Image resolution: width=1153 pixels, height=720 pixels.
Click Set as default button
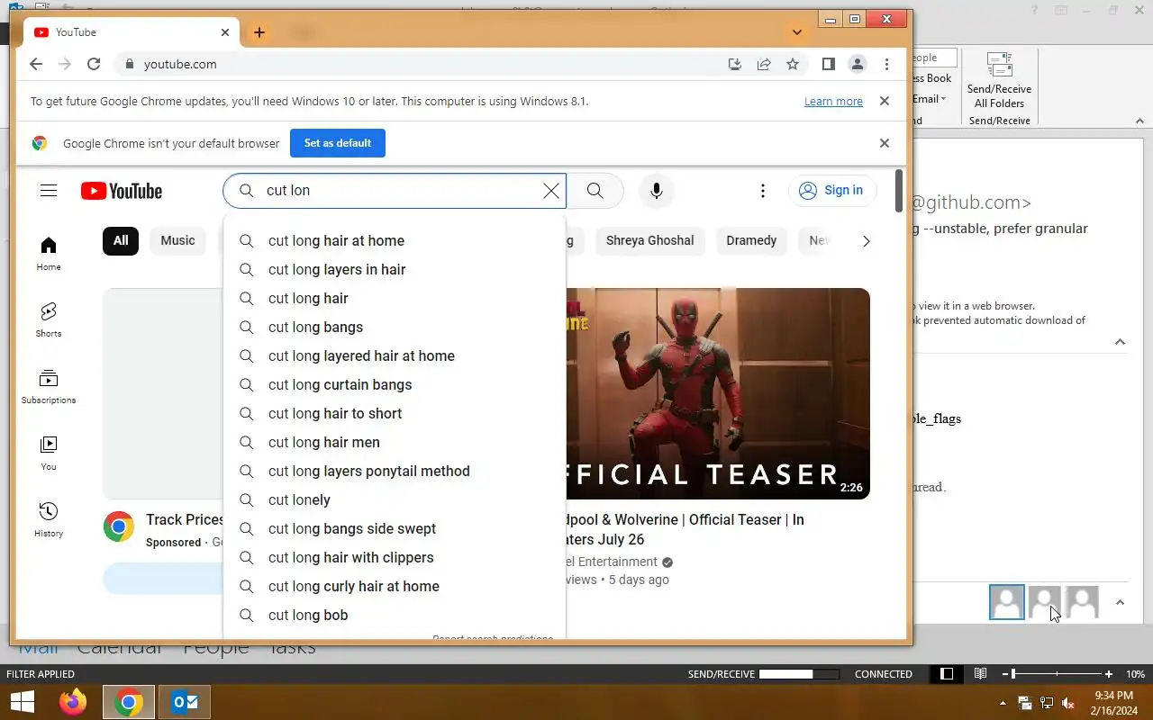point(338,143)
